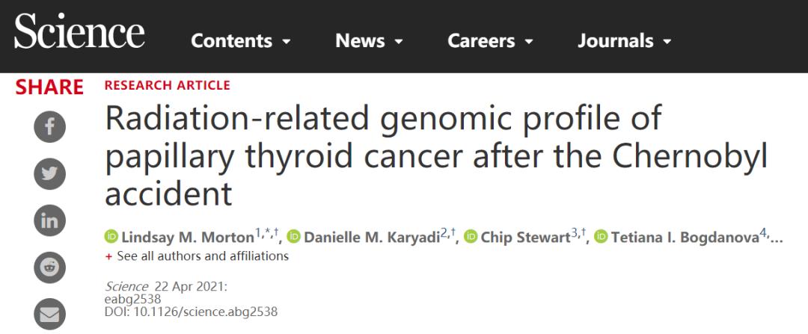The height and width of the screenshot is (334, 808).
Task: Go to Science home via logo
Action: (x=79, y=34)
